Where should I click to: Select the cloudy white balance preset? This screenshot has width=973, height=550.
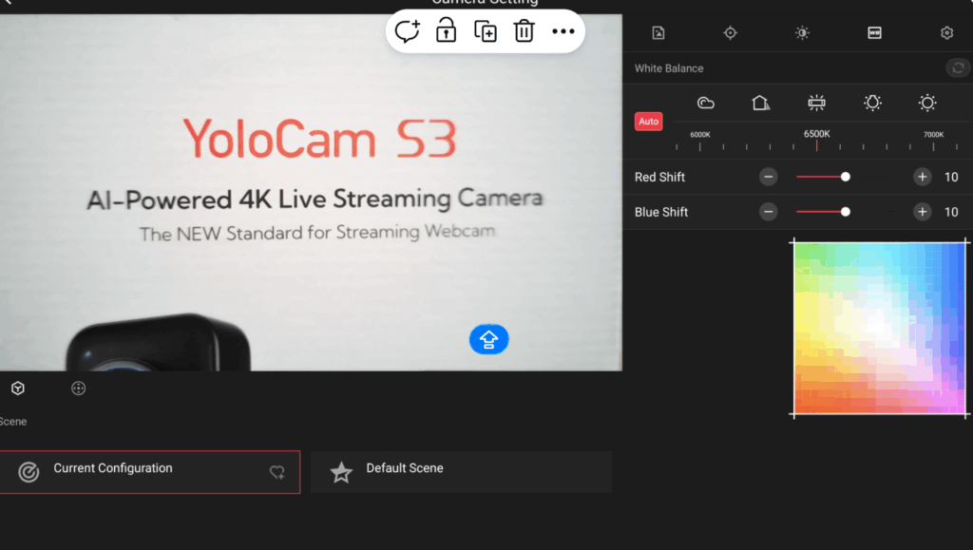pyautogui.click(x=706, y=103)
